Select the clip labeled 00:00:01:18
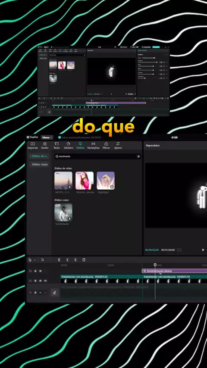Screen dimensions: 207x368 (x=175, y=279)
